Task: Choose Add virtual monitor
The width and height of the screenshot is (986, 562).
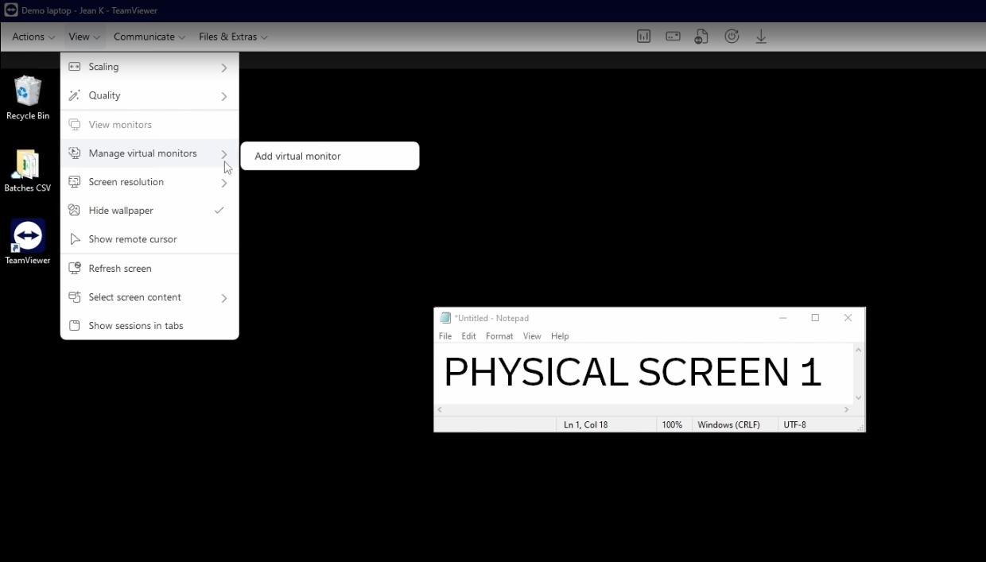Action: (329, 156)
